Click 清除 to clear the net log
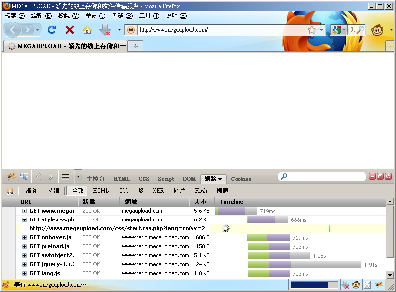 coord(32,191)
